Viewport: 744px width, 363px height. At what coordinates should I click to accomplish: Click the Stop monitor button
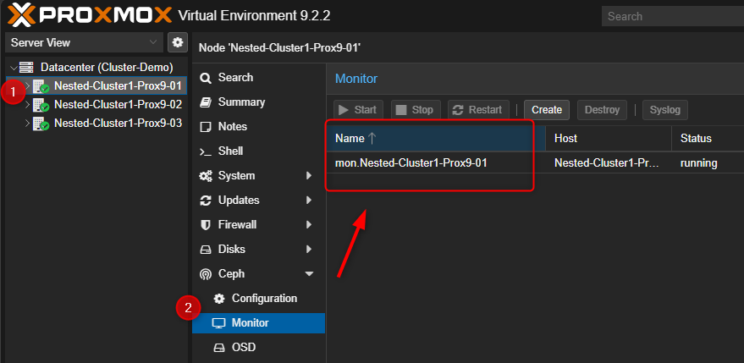click(416, 110)
